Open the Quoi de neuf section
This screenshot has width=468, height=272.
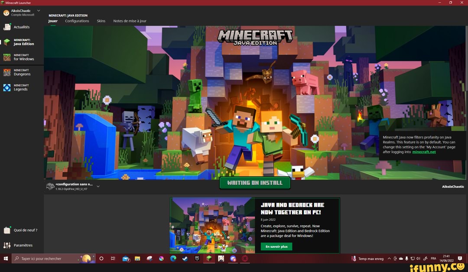click(21, 230)
